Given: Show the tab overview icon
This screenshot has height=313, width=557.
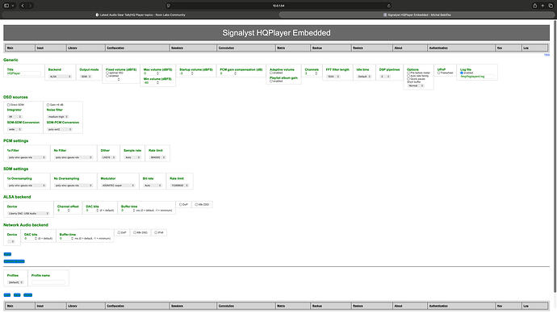Looking at the screenshot, I should [x=551, y=6].
